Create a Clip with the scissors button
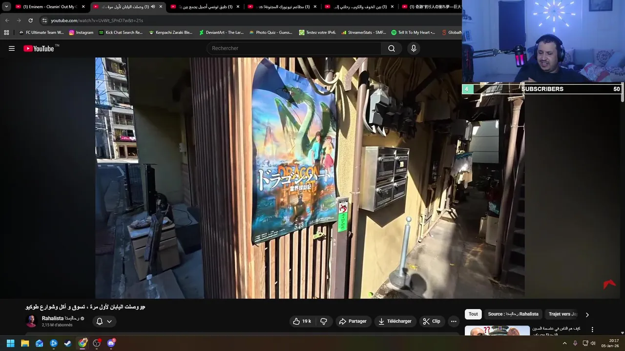 coord(432,321)
